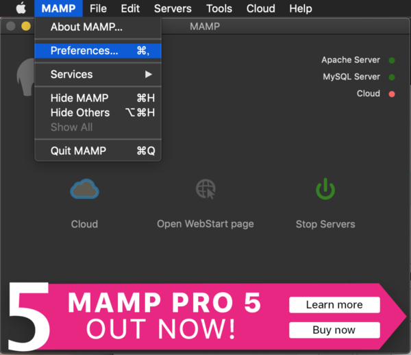Click the Open WebStart page label
Image resolution: width=411 pixels, height=355 pixels.
[206, 224]
